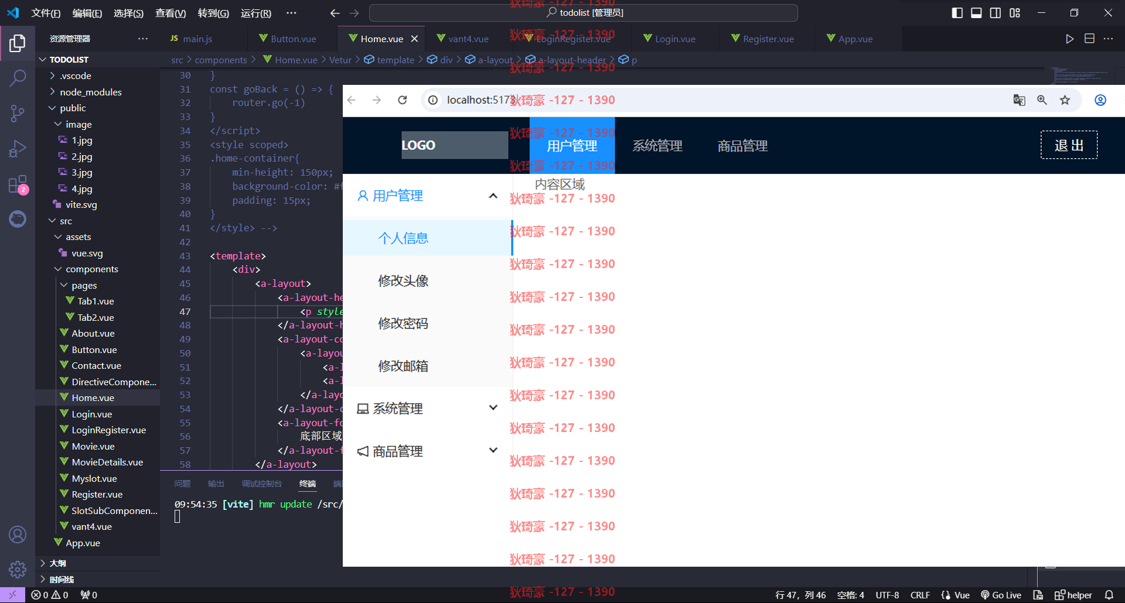Screen dimensions: 1125x603
Task: Open the Search view in activity bar
Action: tap(18, 77)
